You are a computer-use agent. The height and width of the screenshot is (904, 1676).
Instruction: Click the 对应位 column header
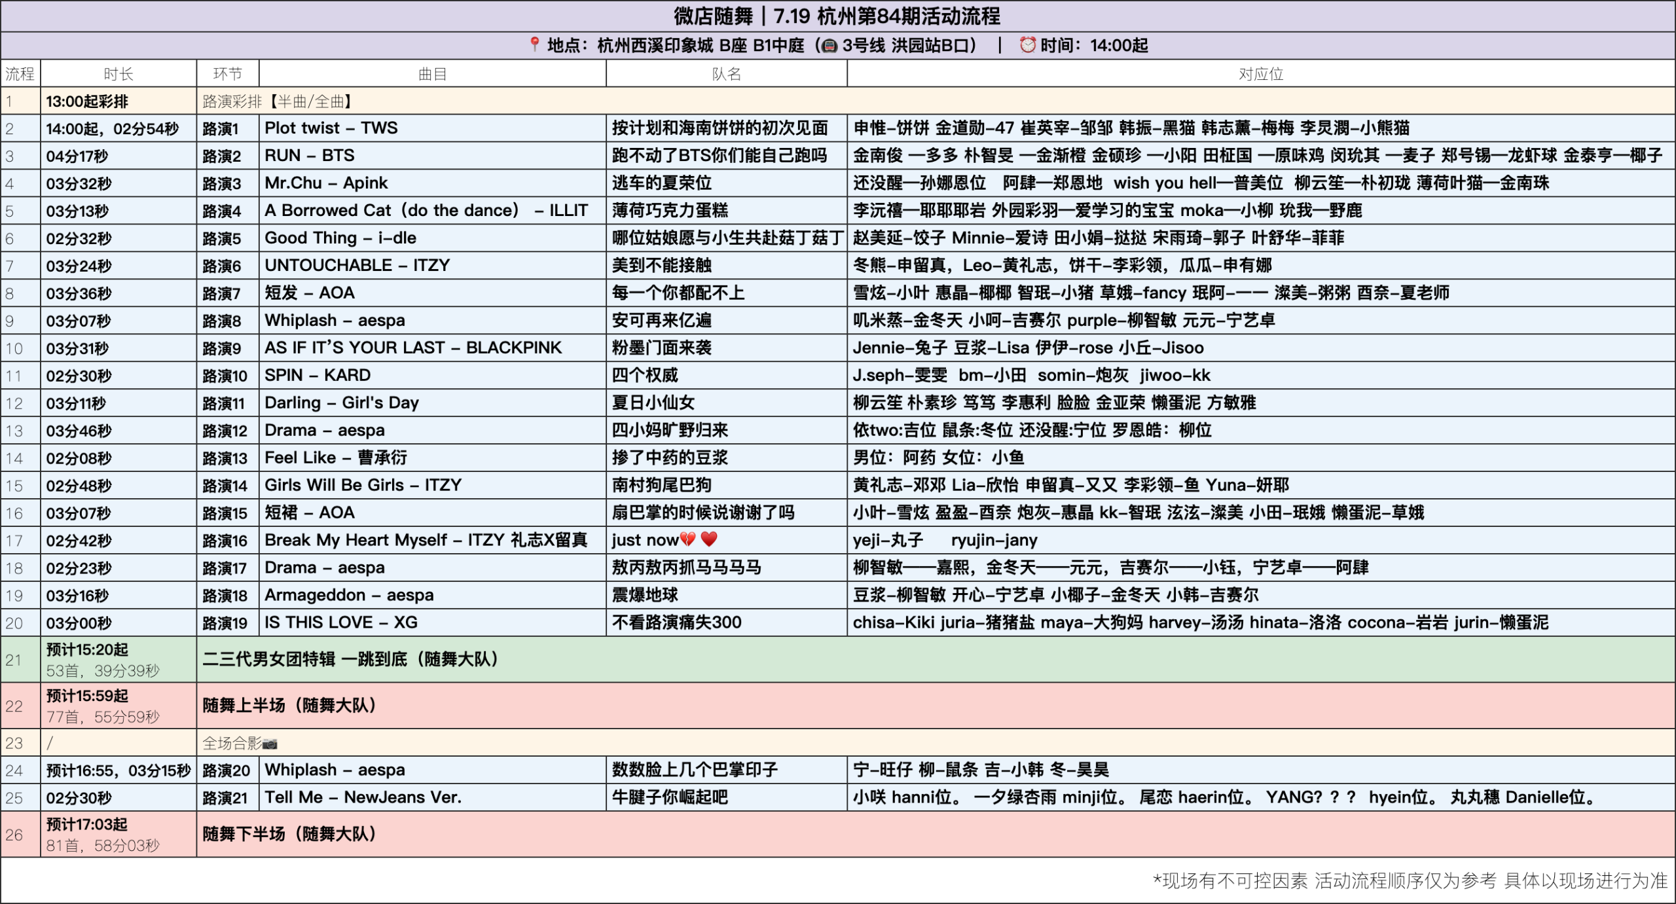[1261, 73]
